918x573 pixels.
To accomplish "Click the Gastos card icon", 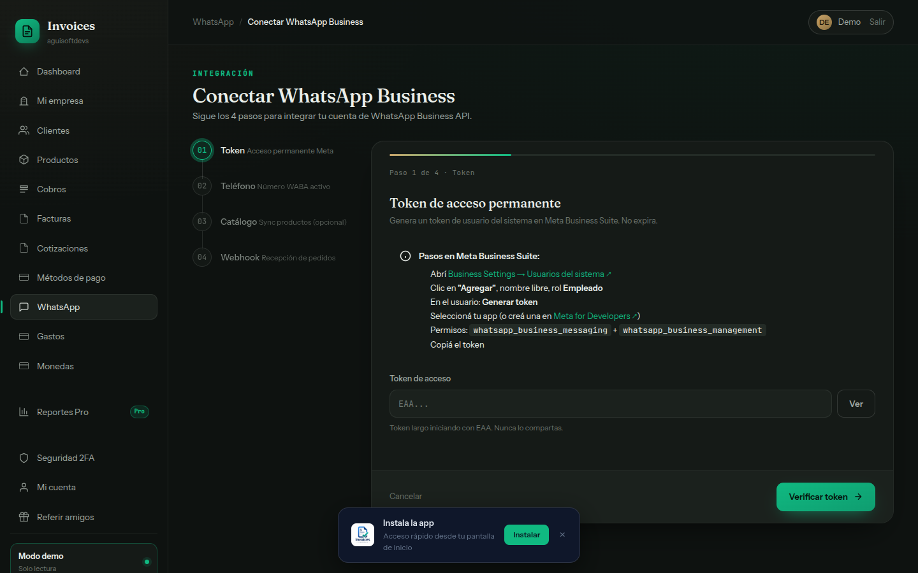I will 24,336.
